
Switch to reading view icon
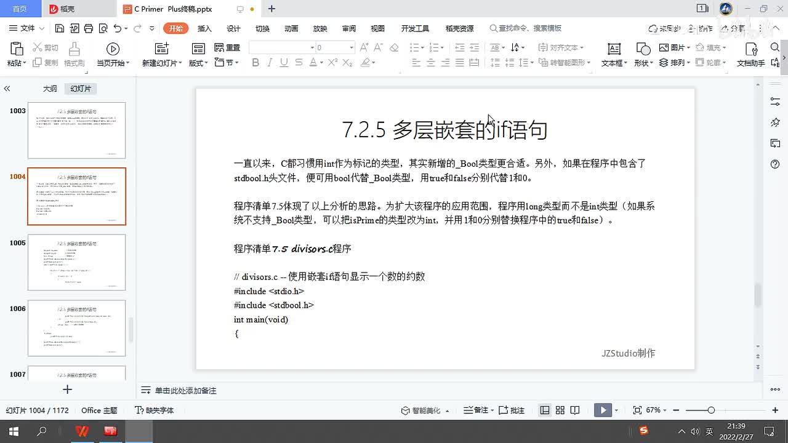click(574, 410)
